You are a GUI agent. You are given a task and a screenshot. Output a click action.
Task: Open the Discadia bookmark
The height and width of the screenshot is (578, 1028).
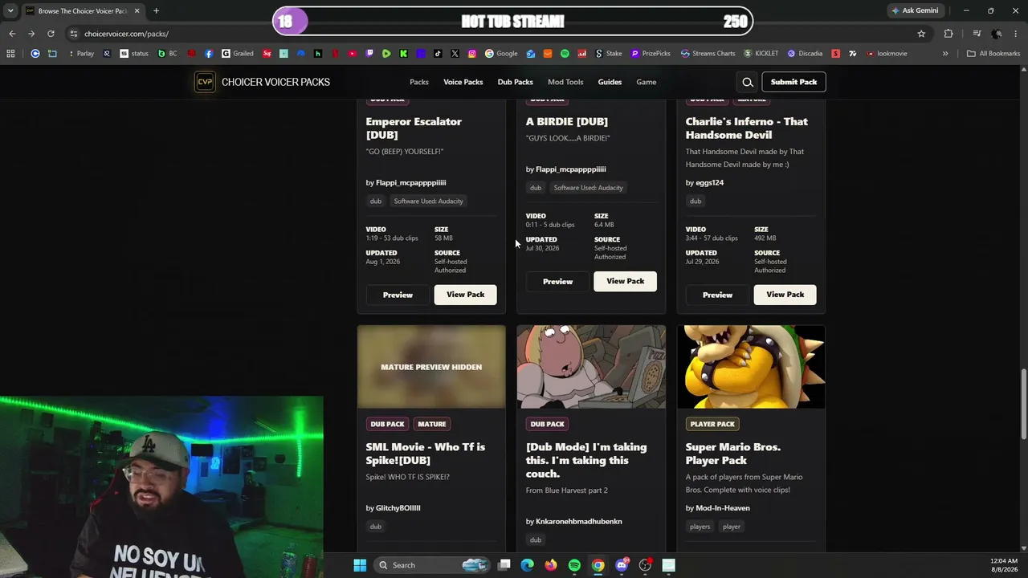[805, 54]
